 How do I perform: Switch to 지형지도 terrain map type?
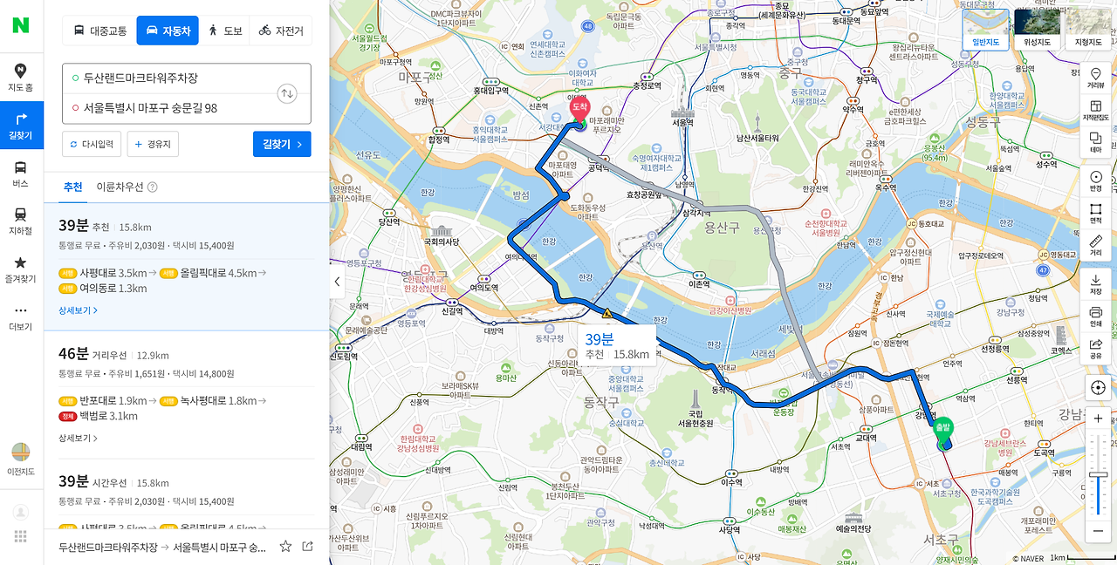tap(1087, 29)
